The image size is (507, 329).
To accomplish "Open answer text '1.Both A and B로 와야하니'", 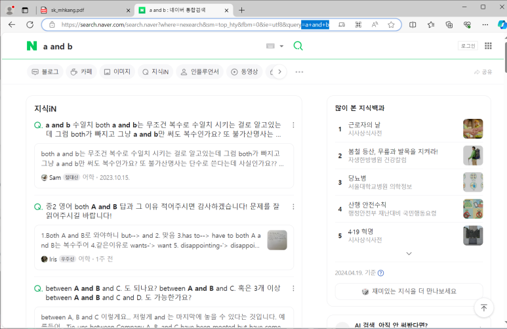I will coord(151,240).
